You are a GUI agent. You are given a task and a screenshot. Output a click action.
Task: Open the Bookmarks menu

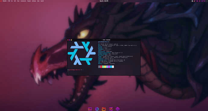(23, 1)
